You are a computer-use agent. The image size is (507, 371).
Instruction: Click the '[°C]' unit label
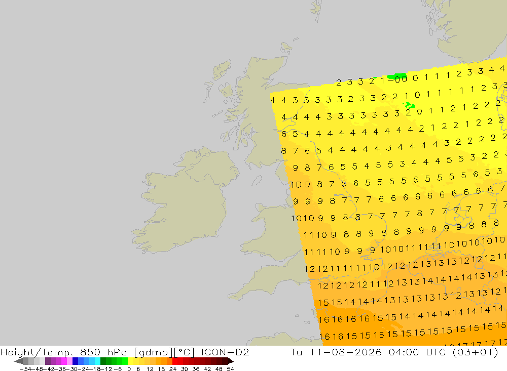pyautogui.click(x=185, y=352)
